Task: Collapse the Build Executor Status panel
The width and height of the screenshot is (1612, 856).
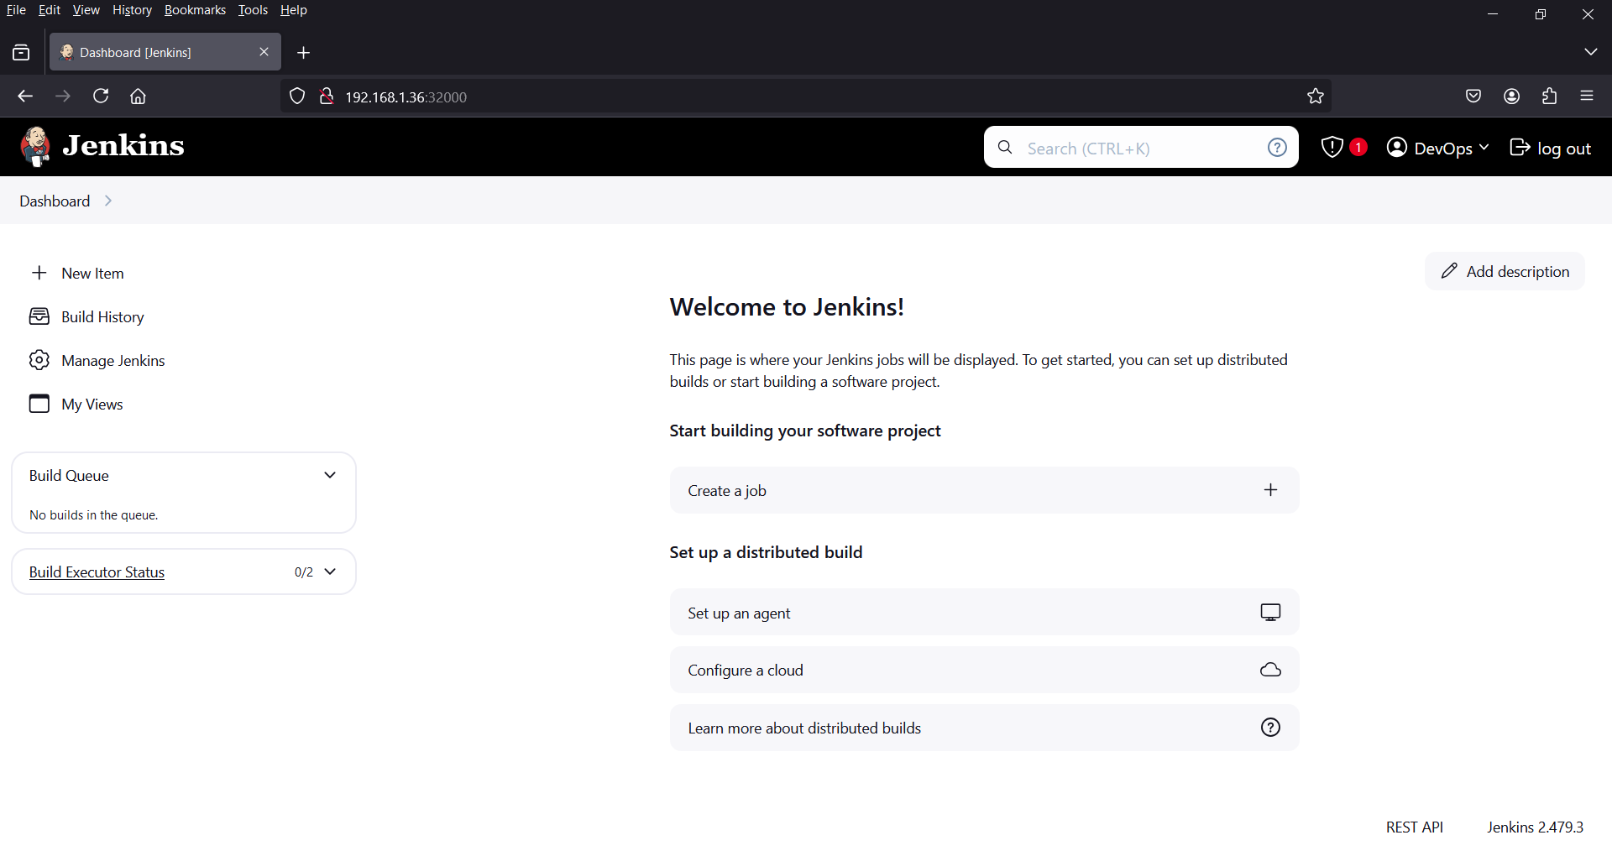Action: (330, 572)
